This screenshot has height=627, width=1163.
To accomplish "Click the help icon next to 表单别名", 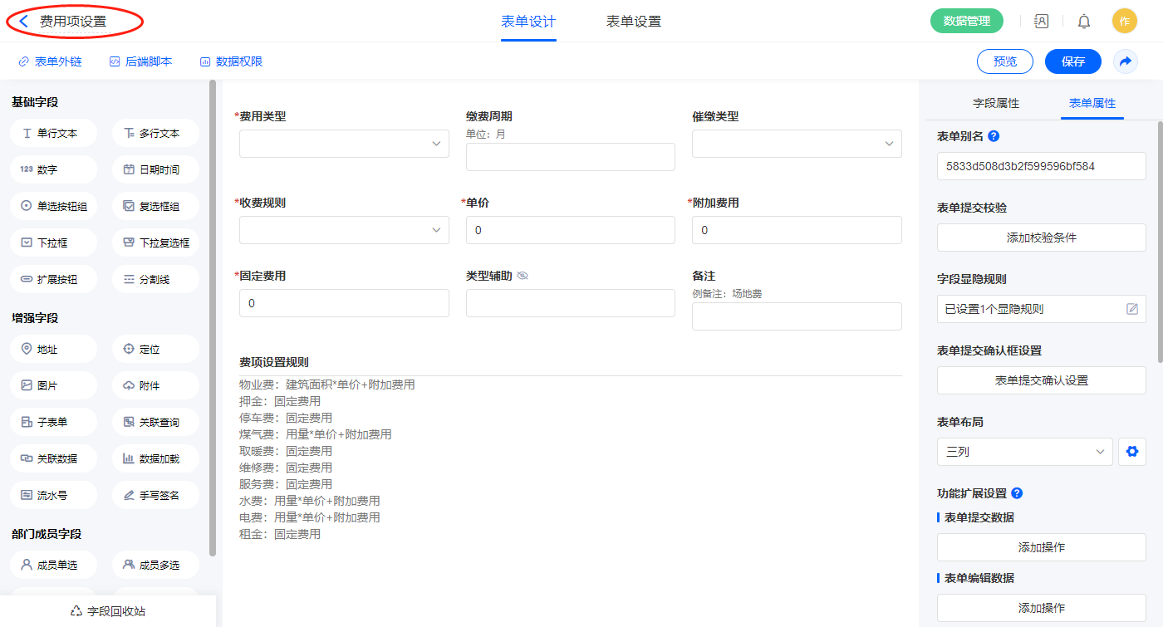I will (x=994, y=136).
